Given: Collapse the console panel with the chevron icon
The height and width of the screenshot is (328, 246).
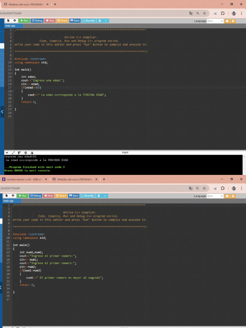Looking at the screenshot, I should coord(7,152).
